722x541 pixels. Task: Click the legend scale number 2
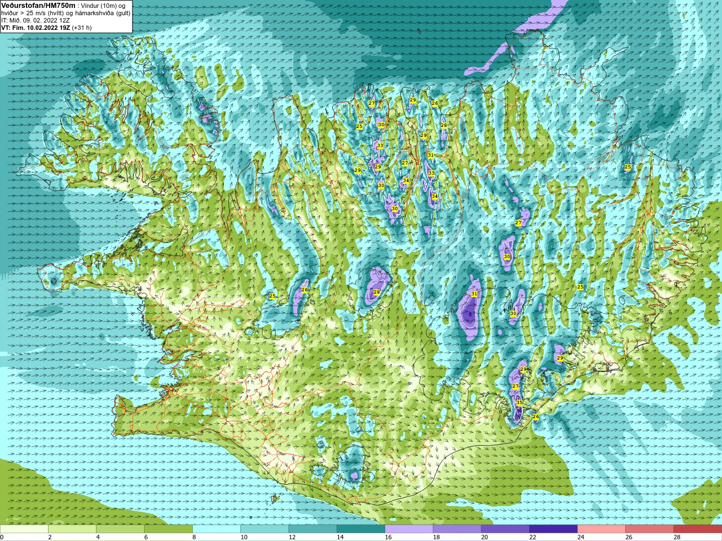[50, 537]
